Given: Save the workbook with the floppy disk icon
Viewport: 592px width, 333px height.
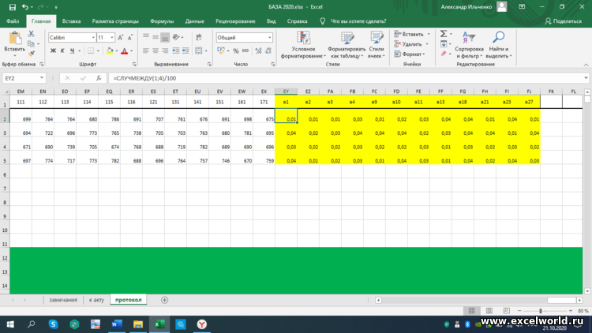Looking at the screenshot, I should click(x=12, y=7).
